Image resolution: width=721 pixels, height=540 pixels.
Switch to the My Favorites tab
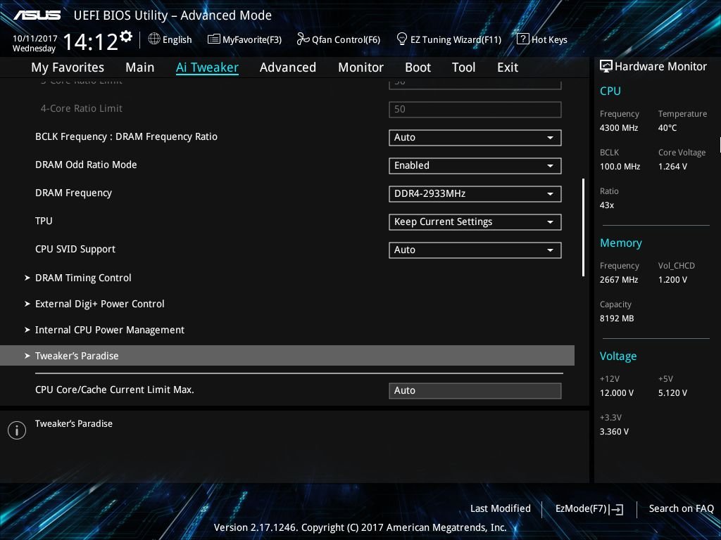(x=68, y=67)
